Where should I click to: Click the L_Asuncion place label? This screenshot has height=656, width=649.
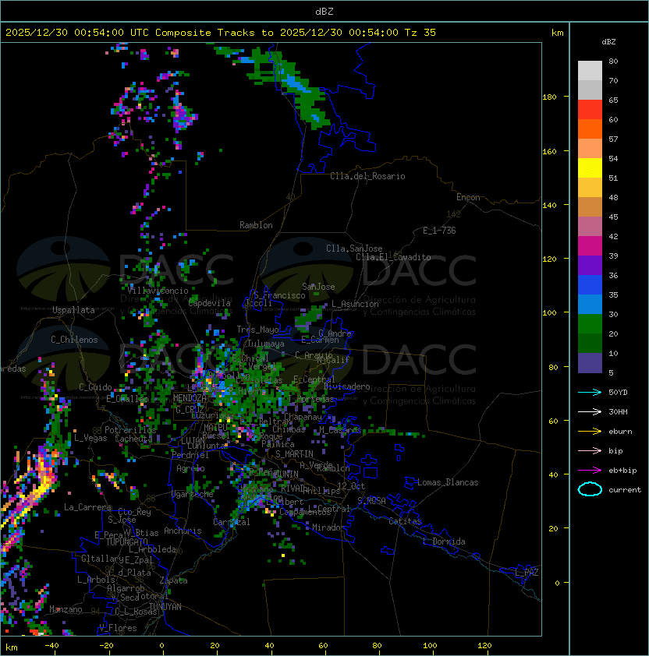[x=355, y=304]
